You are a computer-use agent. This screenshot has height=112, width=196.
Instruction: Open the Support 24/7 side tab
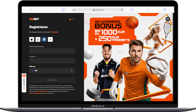coord(24,83)
